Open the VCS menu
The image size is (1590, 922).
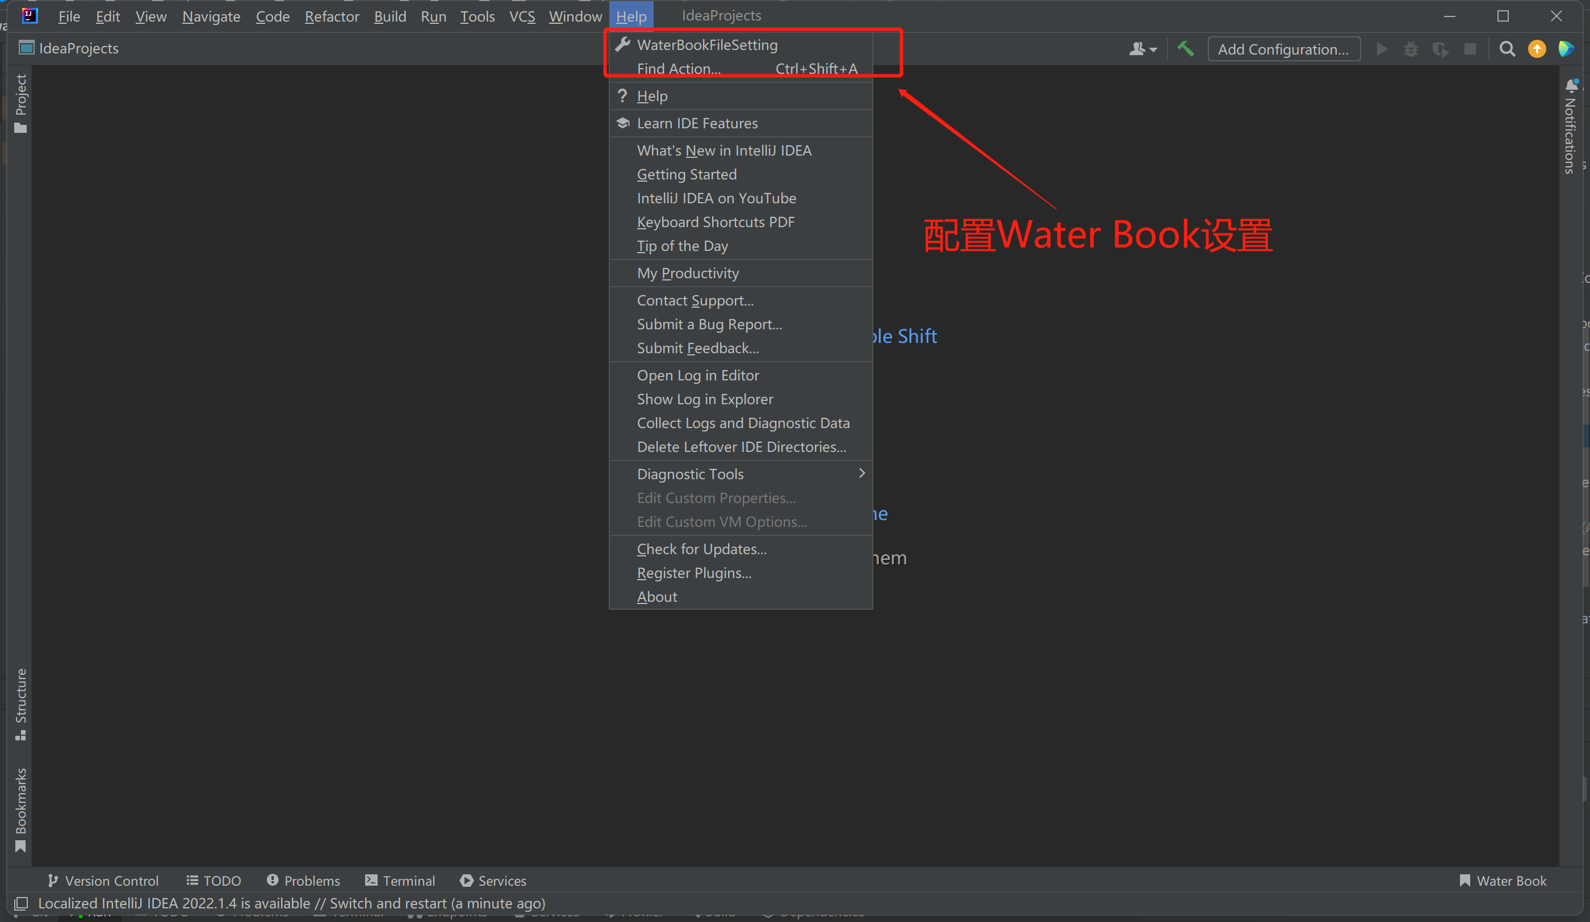tap(522, 16)
